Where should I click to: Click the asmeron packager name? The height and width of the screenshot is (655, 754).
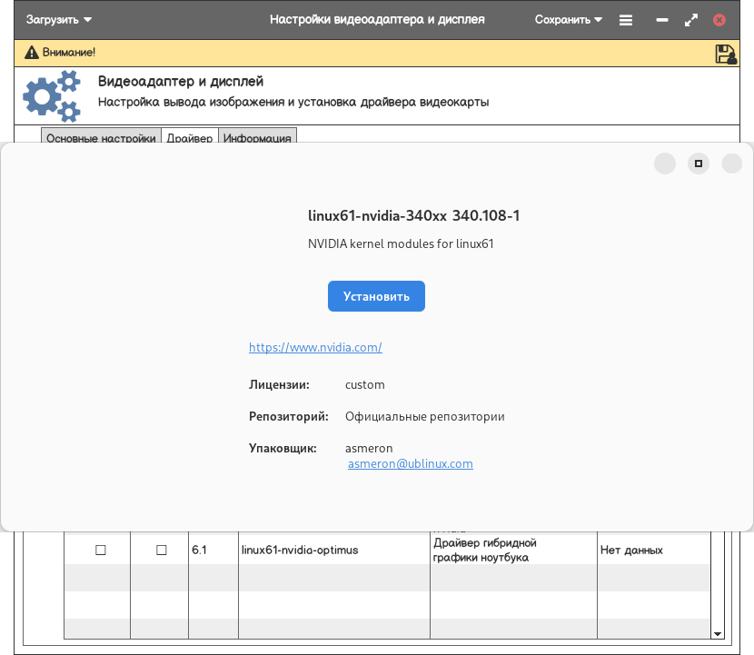click(369, 448)
